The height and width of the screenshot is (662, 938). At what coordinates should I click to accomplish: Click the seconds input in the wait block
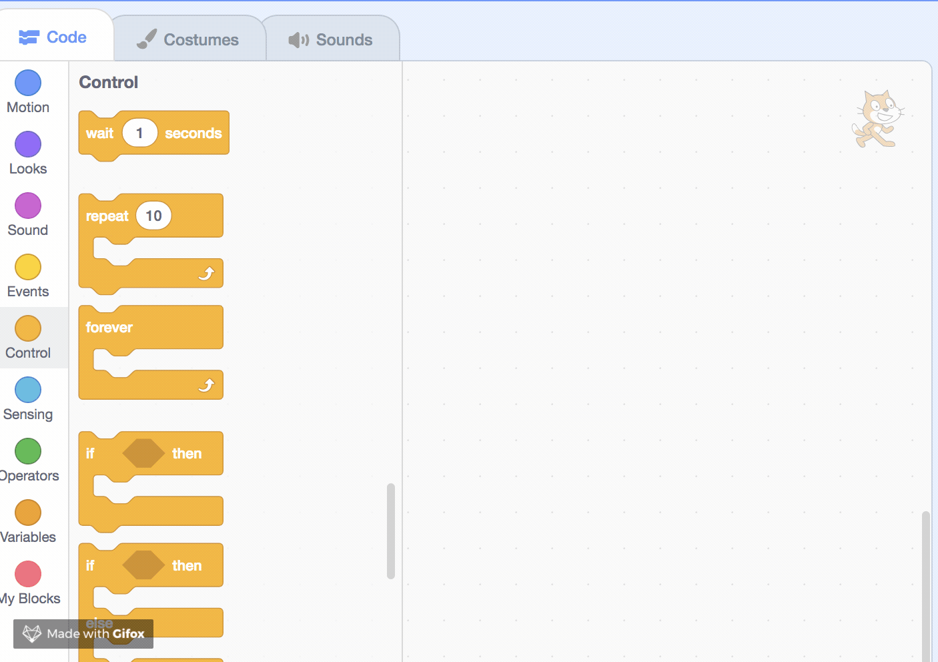[x=139, y=133]
